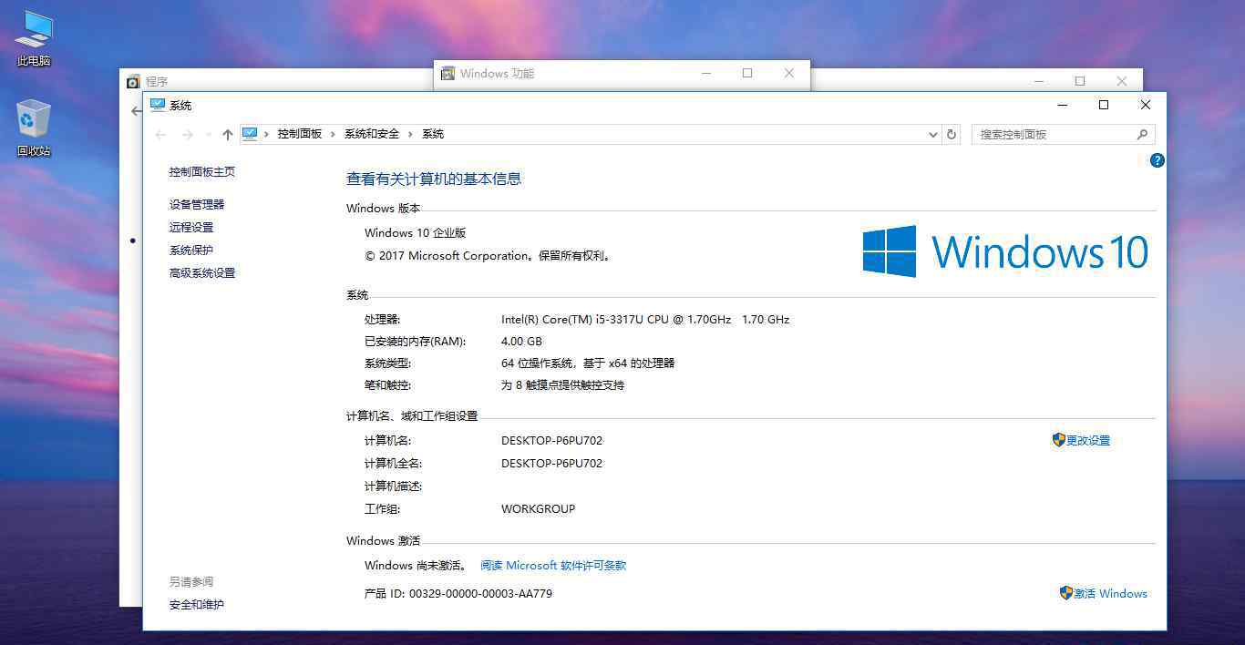The height and width of the screenshot is (645, 1245).
Task: Expand chevron after 系统和安全 breadcrumb
Action: click(x=411, y=134)
